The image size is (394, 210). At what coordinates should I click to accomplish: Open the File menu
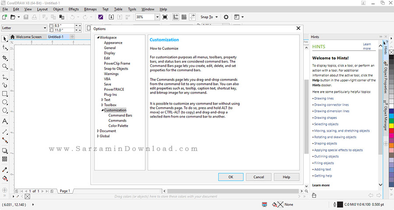tap(5, 9)
